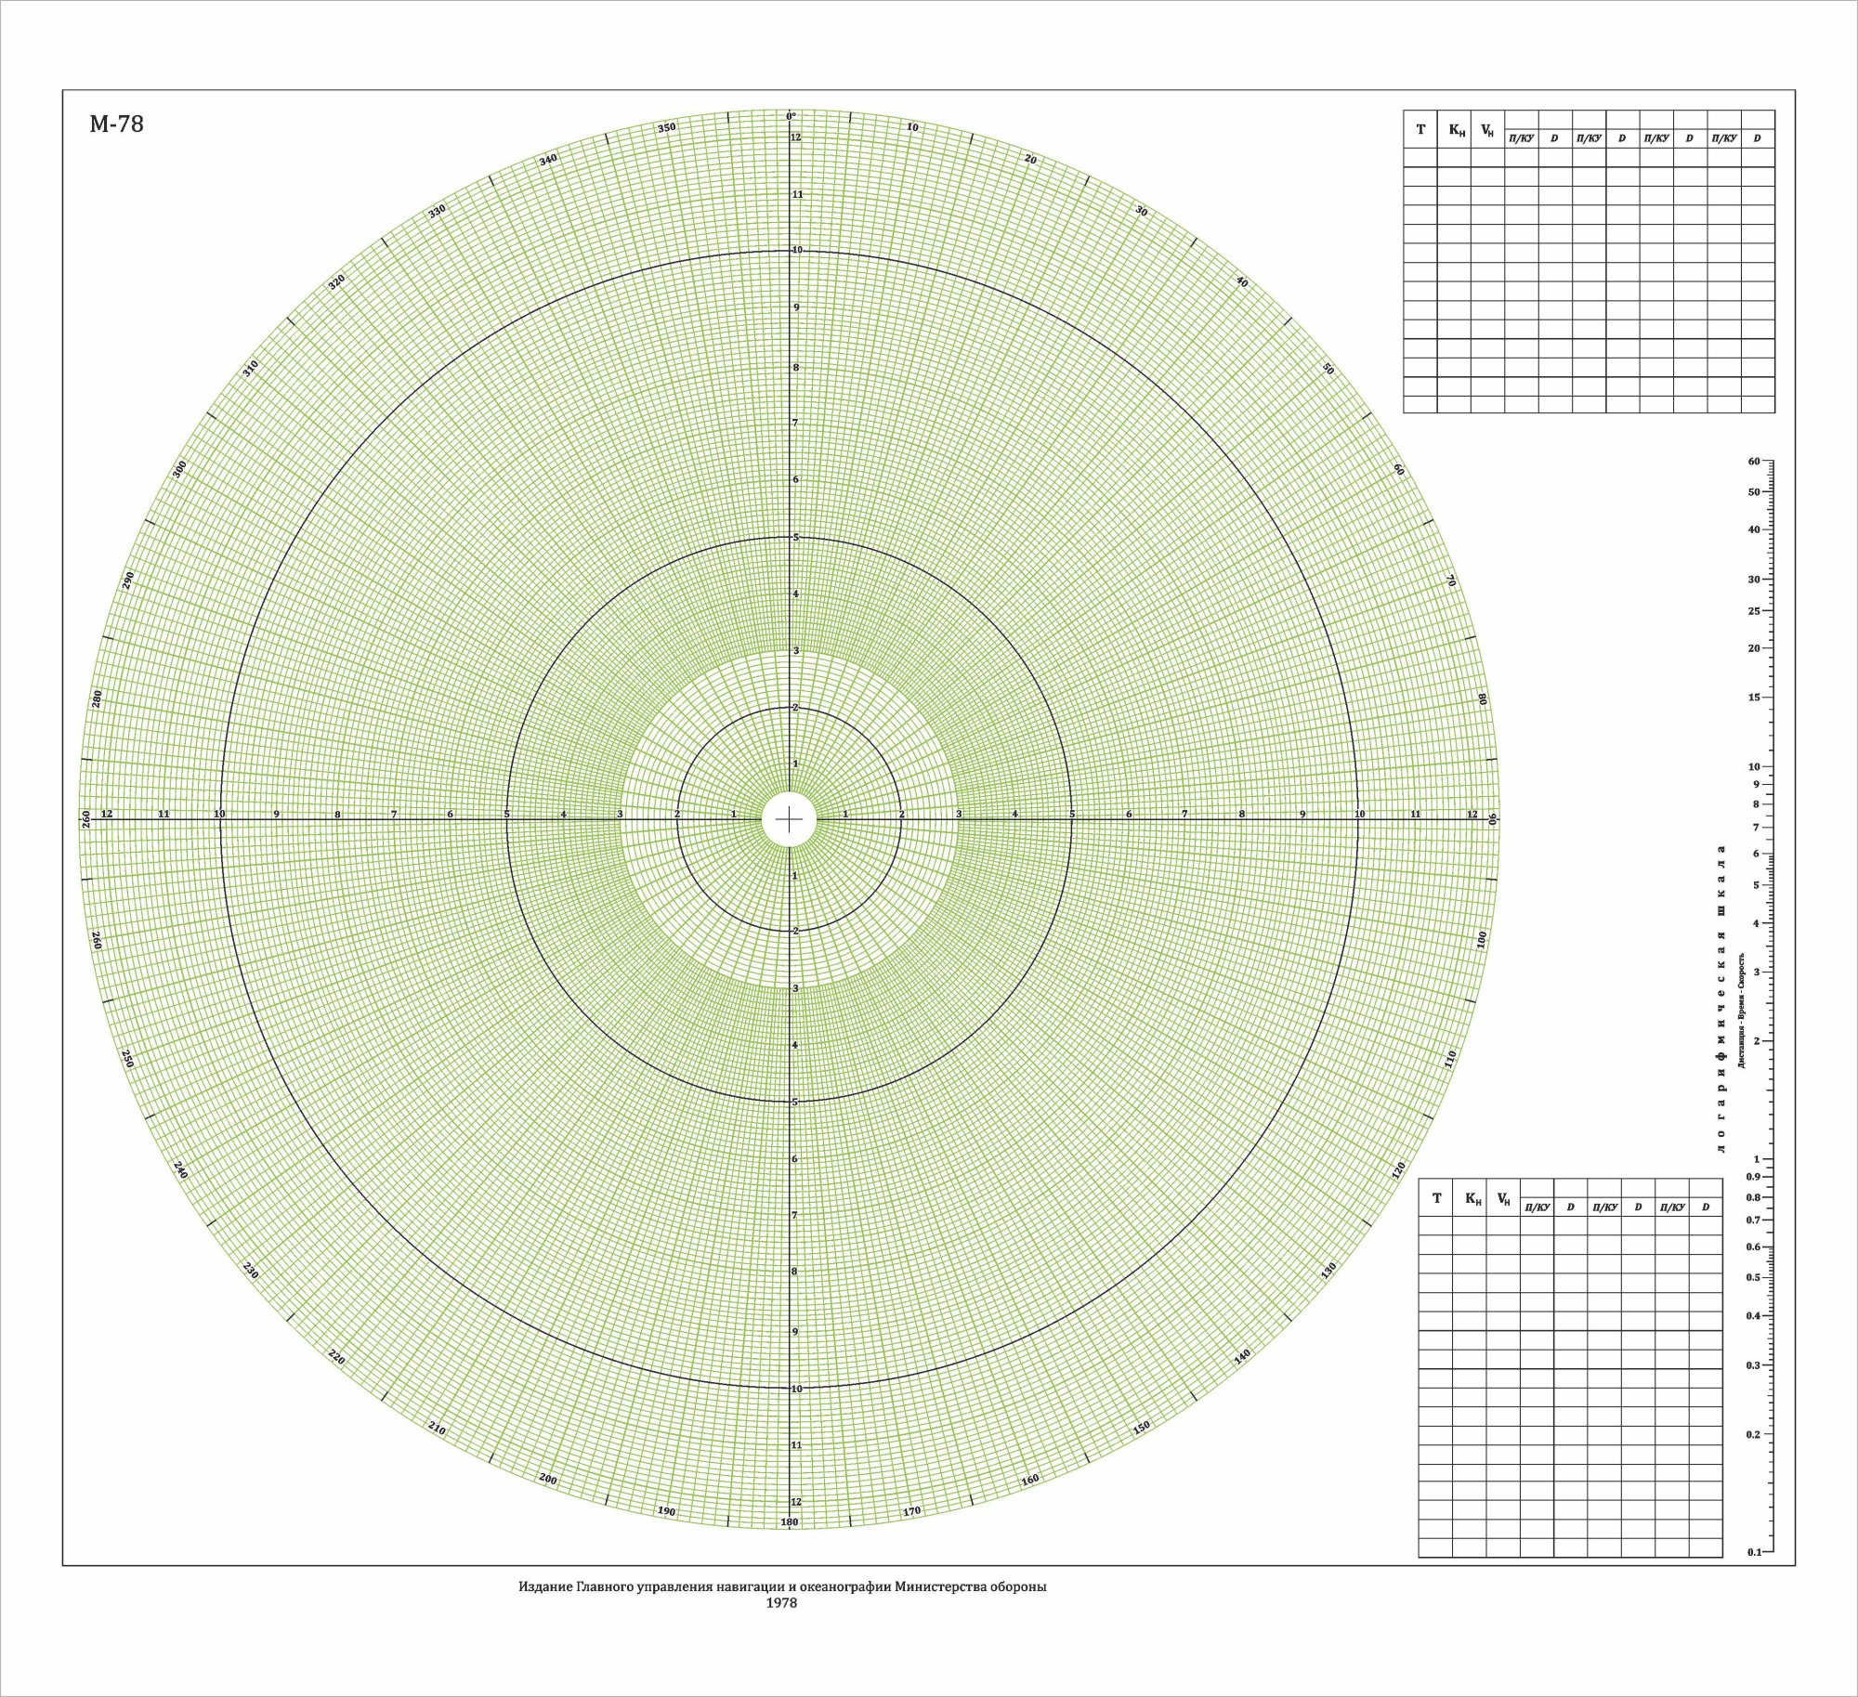Viewport: 1858px width, 1697px height.
Task: Click the 60 mark atop logarithmic scale
Action: point(1754,461)
